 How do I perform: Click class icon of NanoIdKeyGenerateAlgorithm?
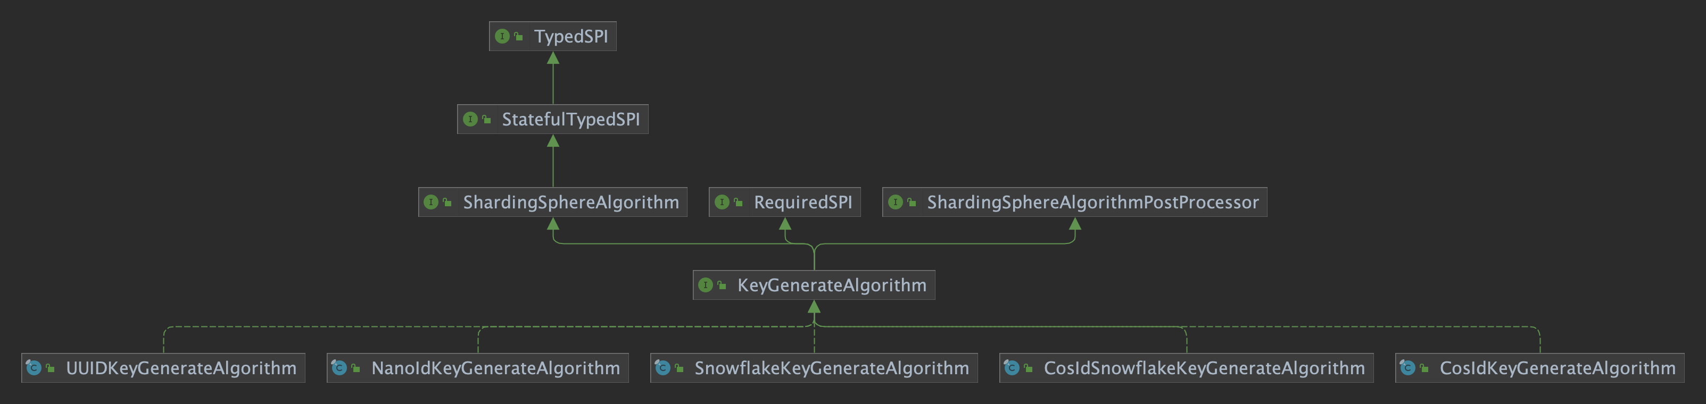pos(339,368)
